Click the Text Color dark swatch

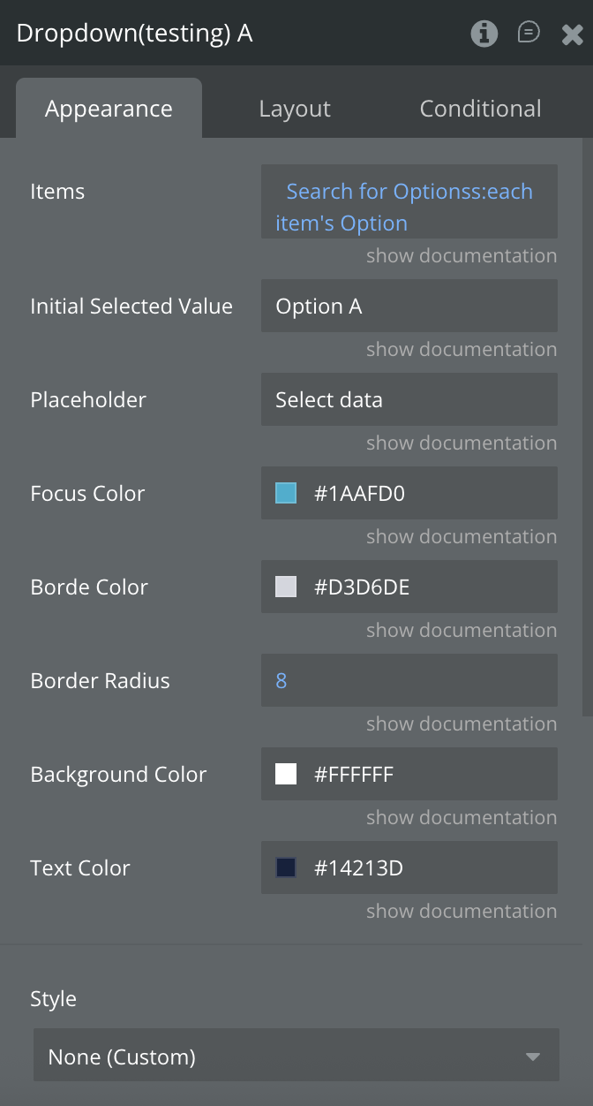286,867
